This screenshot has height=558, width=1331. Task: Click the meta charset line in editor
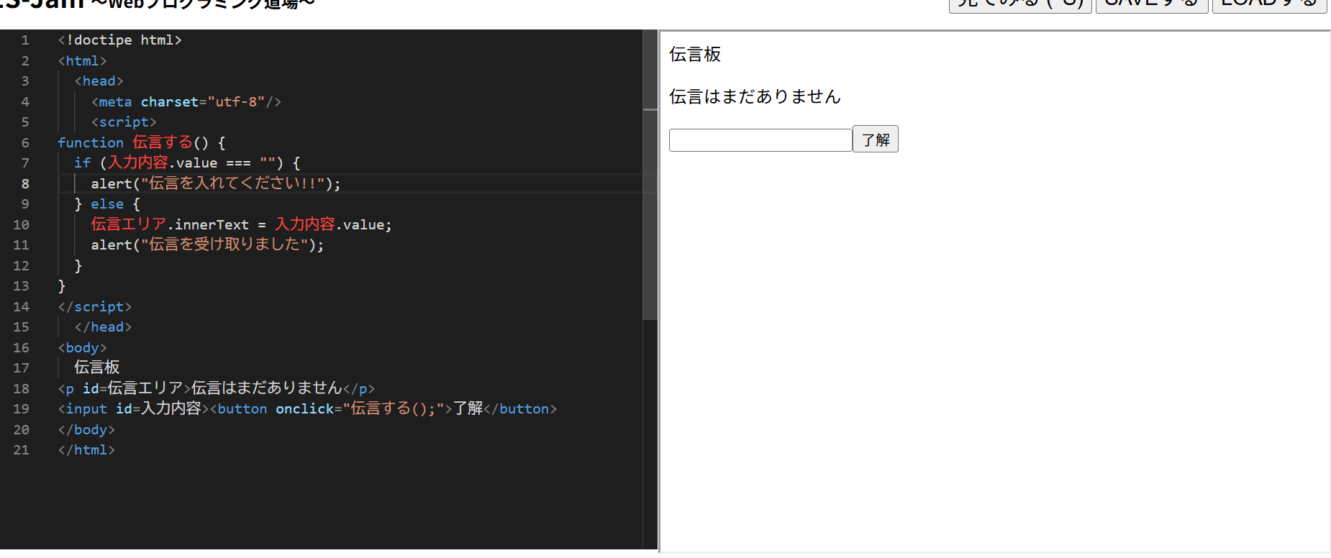[x=186, y=102]
